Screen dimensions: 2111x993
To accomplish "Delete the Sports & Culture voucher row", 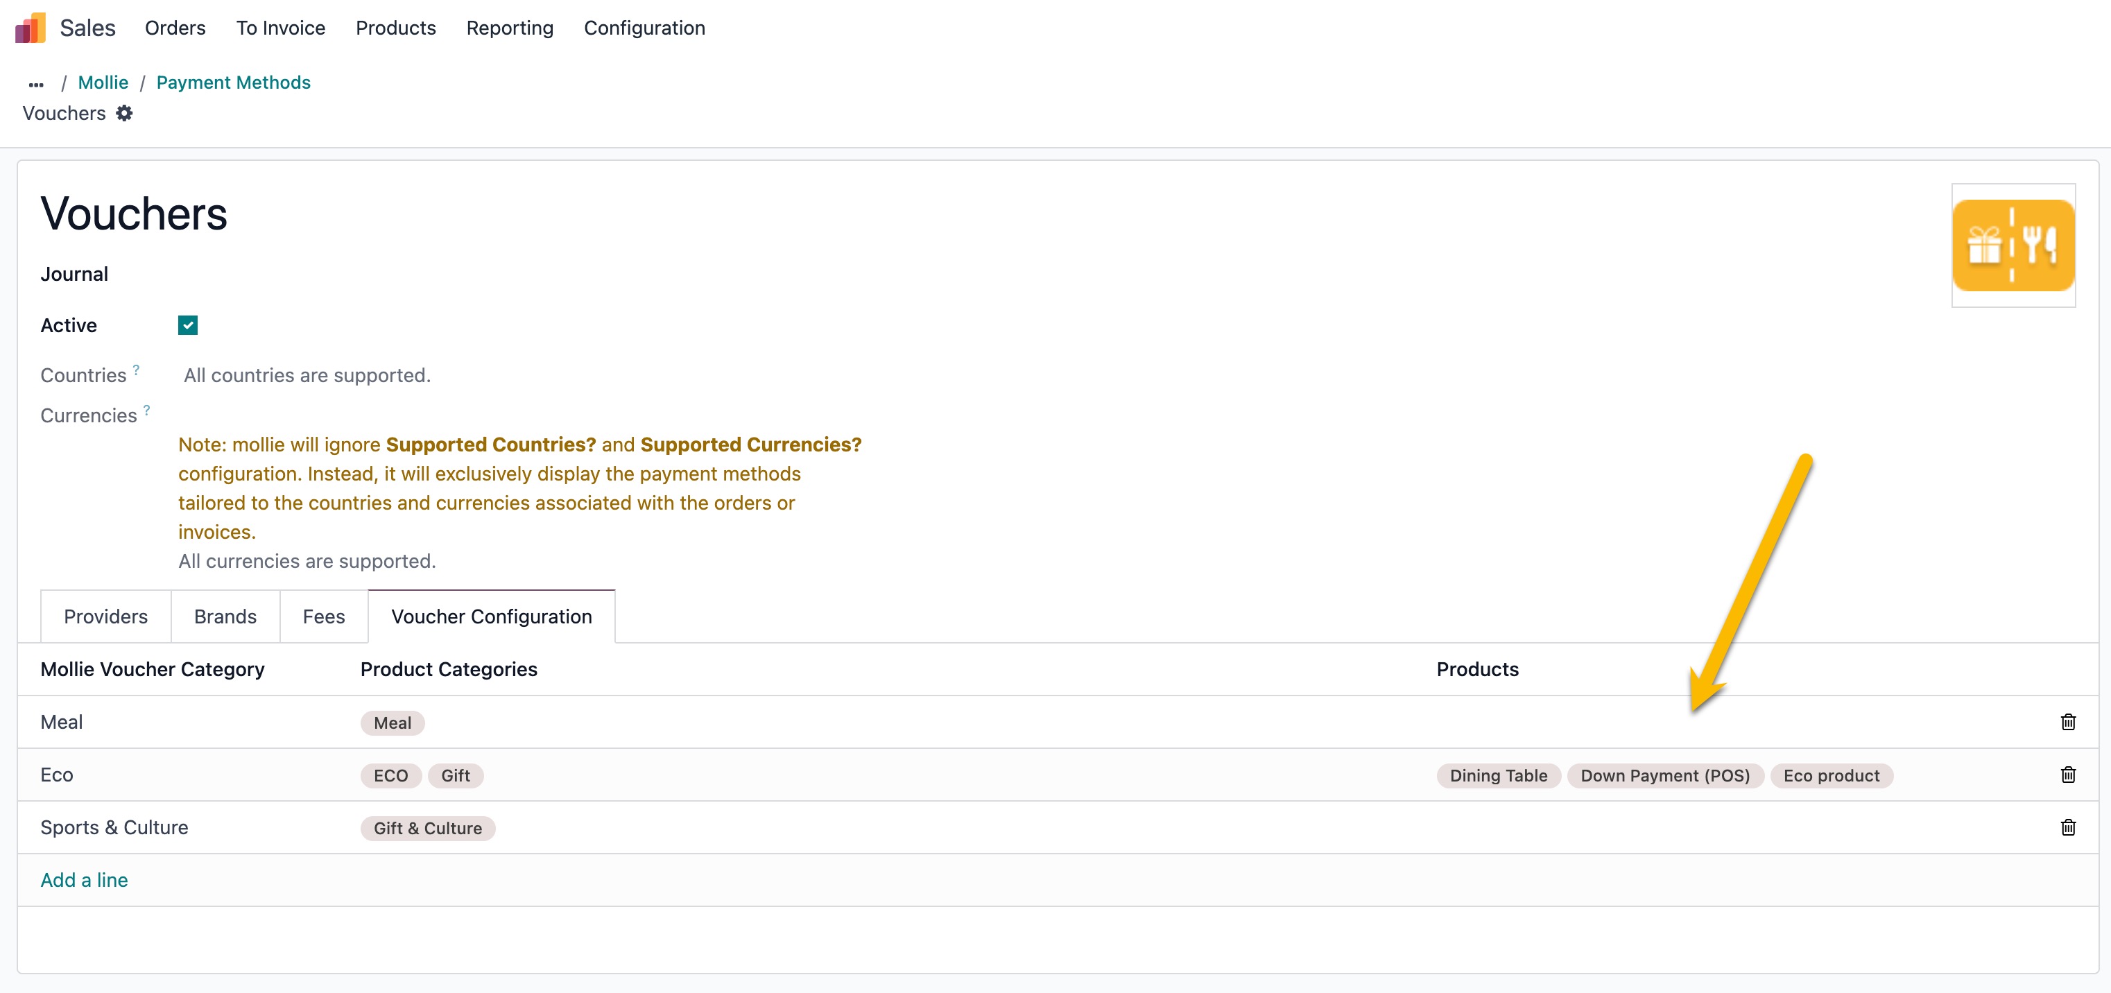I will tap(2067, 827).
